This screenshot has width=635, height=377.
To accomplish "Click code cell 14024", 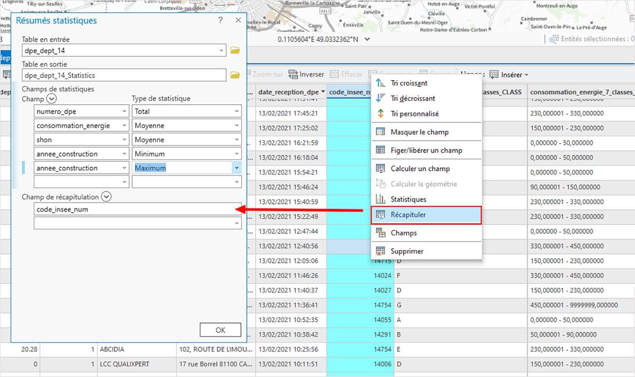I will pyautogui.click(x=360, y=276).
